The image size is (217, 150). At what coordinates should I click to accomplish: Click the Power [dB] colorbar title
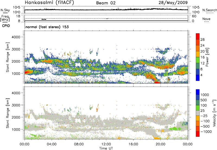point(207,57)
